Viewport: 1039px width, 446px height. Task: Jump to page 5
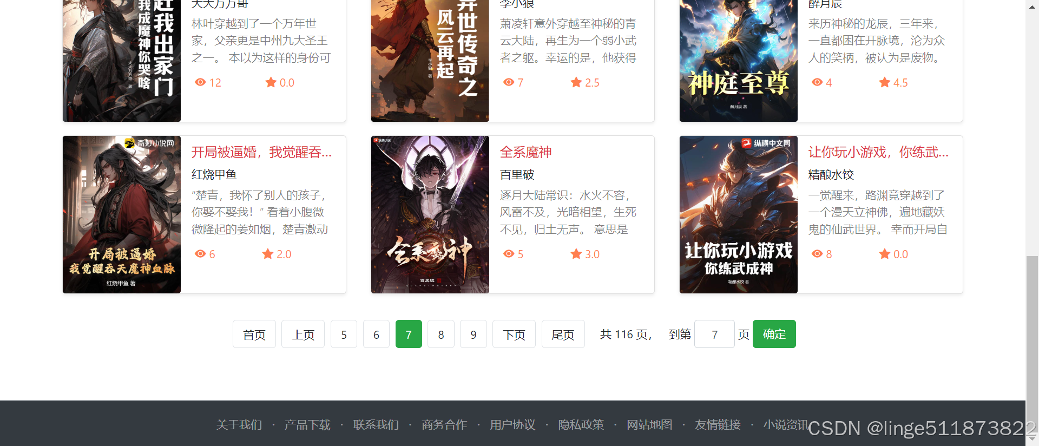(344, 334)
